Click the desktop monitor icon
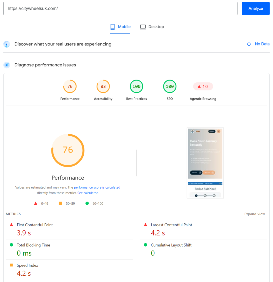The height and width of the screenshot is (282, 273). pyautogui.click(x=143, y=27)
